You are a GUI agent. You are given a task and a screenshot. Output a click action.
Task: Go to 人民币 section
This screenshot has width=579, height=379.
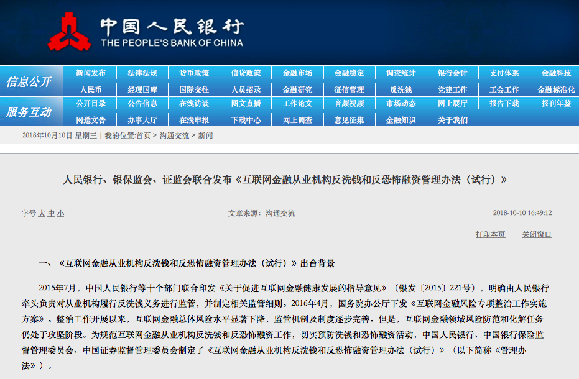[x=91, y=89]
